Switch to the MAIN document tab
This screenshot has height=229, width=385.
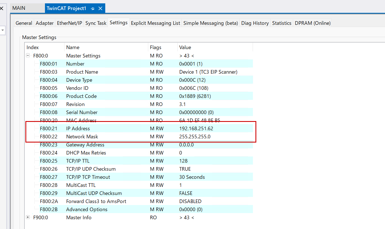19,8
